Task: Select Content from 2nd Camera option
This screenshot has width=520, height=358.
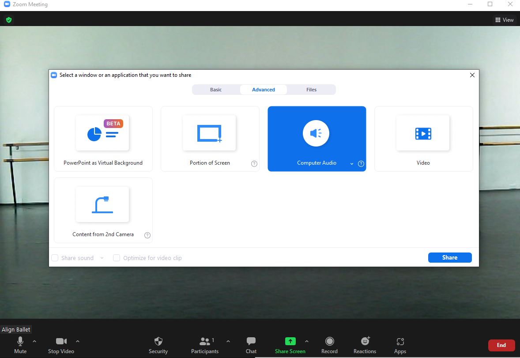Action: pyautogui.click(x=103, y=211)
